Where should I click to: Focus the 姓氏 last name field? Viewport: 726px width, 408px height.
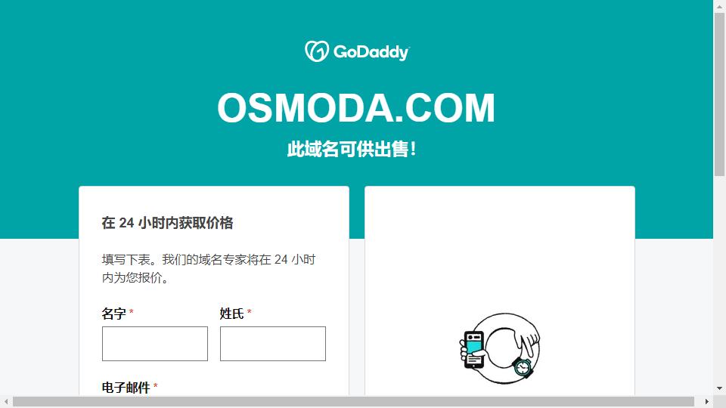(273, 344)
